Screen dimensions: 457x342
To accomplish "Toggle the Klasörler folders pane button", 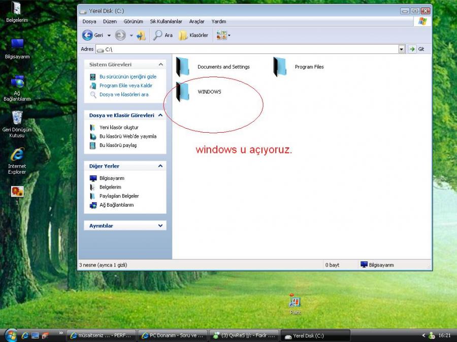I will 193,35.
